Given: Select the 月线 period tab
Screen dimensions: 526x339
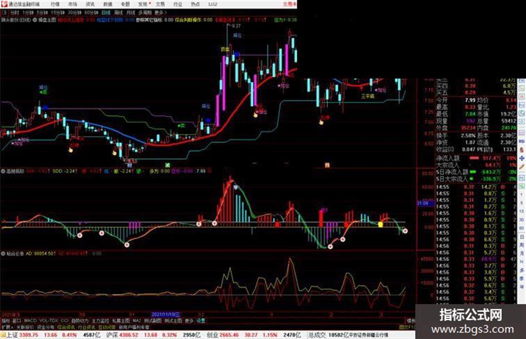Looking at the screenshot, I should click(130, 13).
